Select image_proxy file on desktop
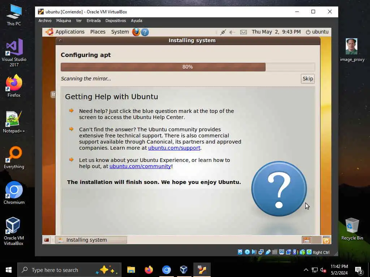This screenshot has height=277, width=370. [x=352, y=50]
